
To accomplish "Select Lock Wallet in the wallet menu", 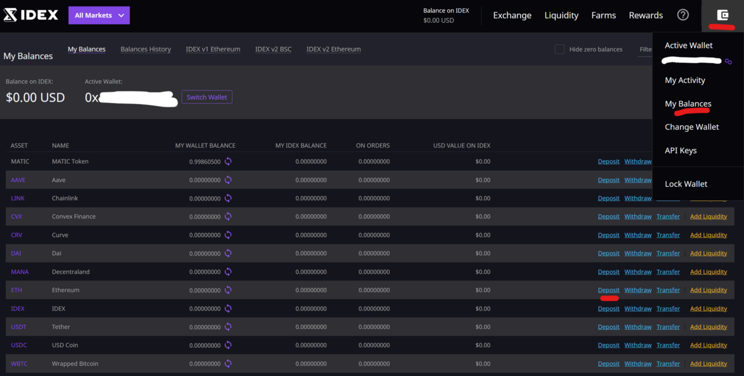I will pyautogui.click(x=686, y=184).
